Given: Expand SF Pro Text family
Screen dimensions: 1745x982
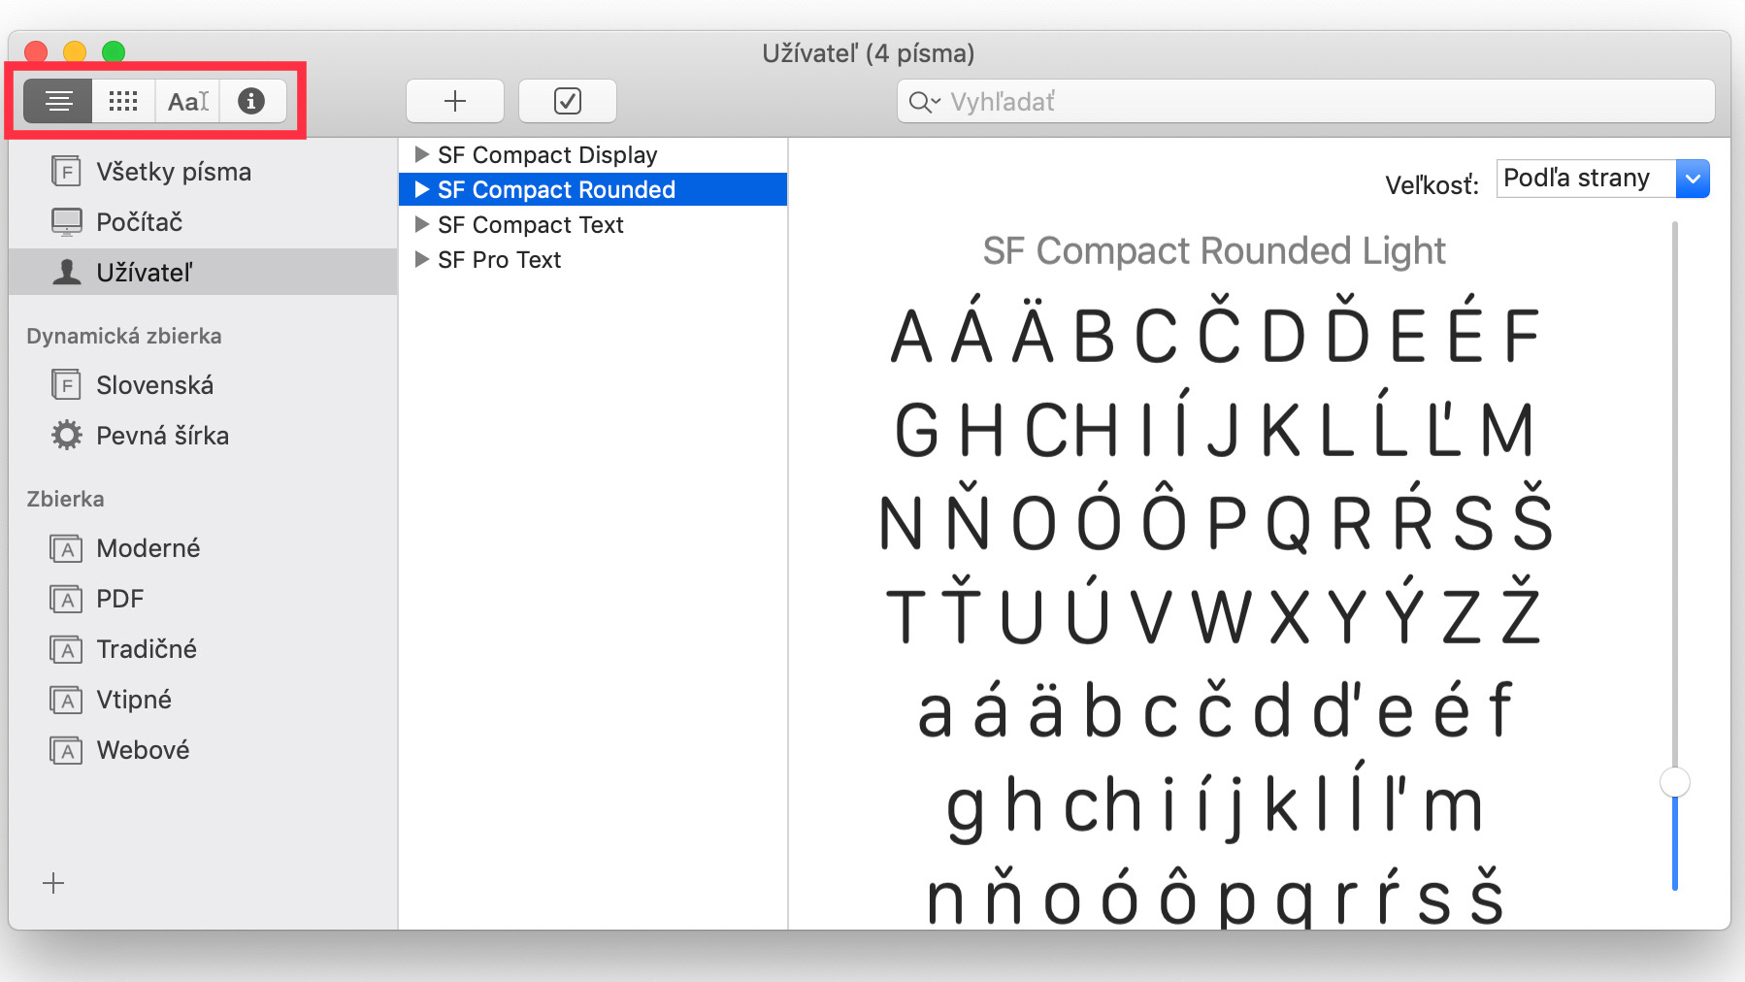Looking at the screenshot, I should pyautogui.click(x=421, y=259).
